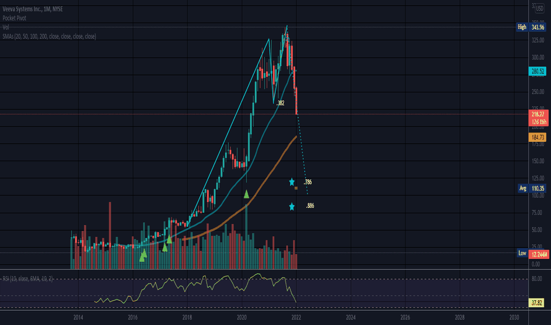Click the Veeva Systems Inc. chart title
551x325 pixels.
[33, 9]
